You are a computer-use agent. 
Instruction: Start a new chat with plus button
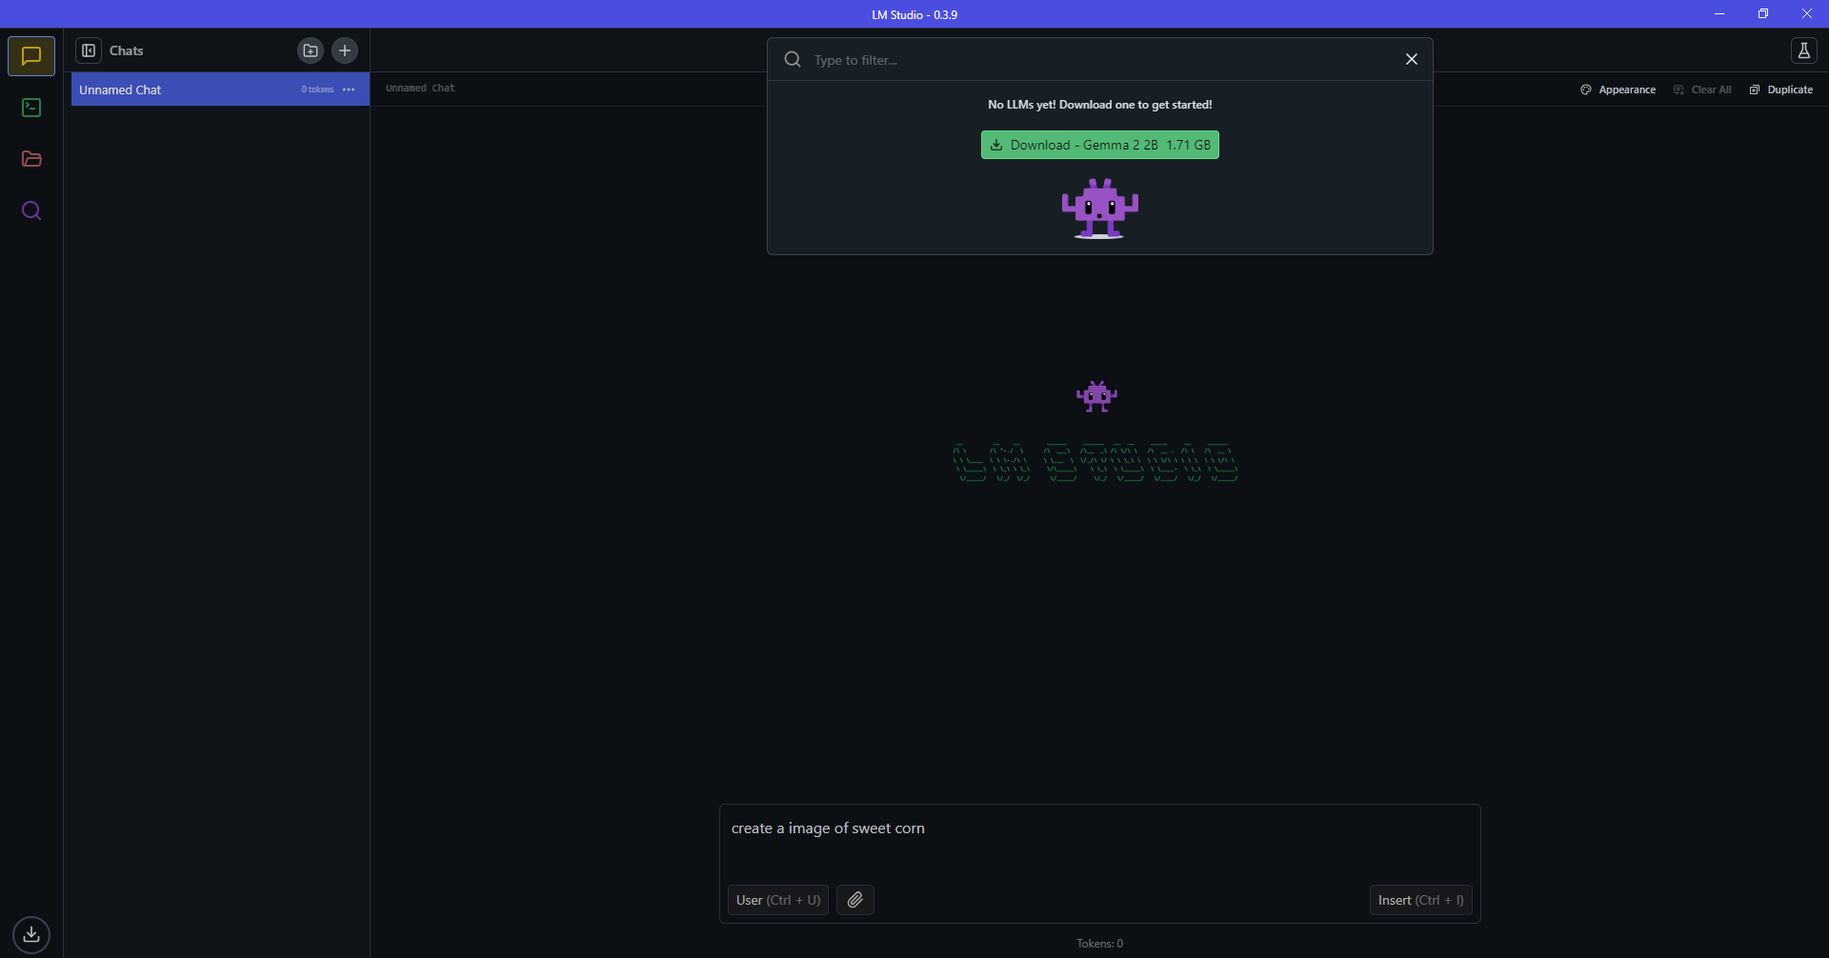pyautogui.click(x=345, y=50)
